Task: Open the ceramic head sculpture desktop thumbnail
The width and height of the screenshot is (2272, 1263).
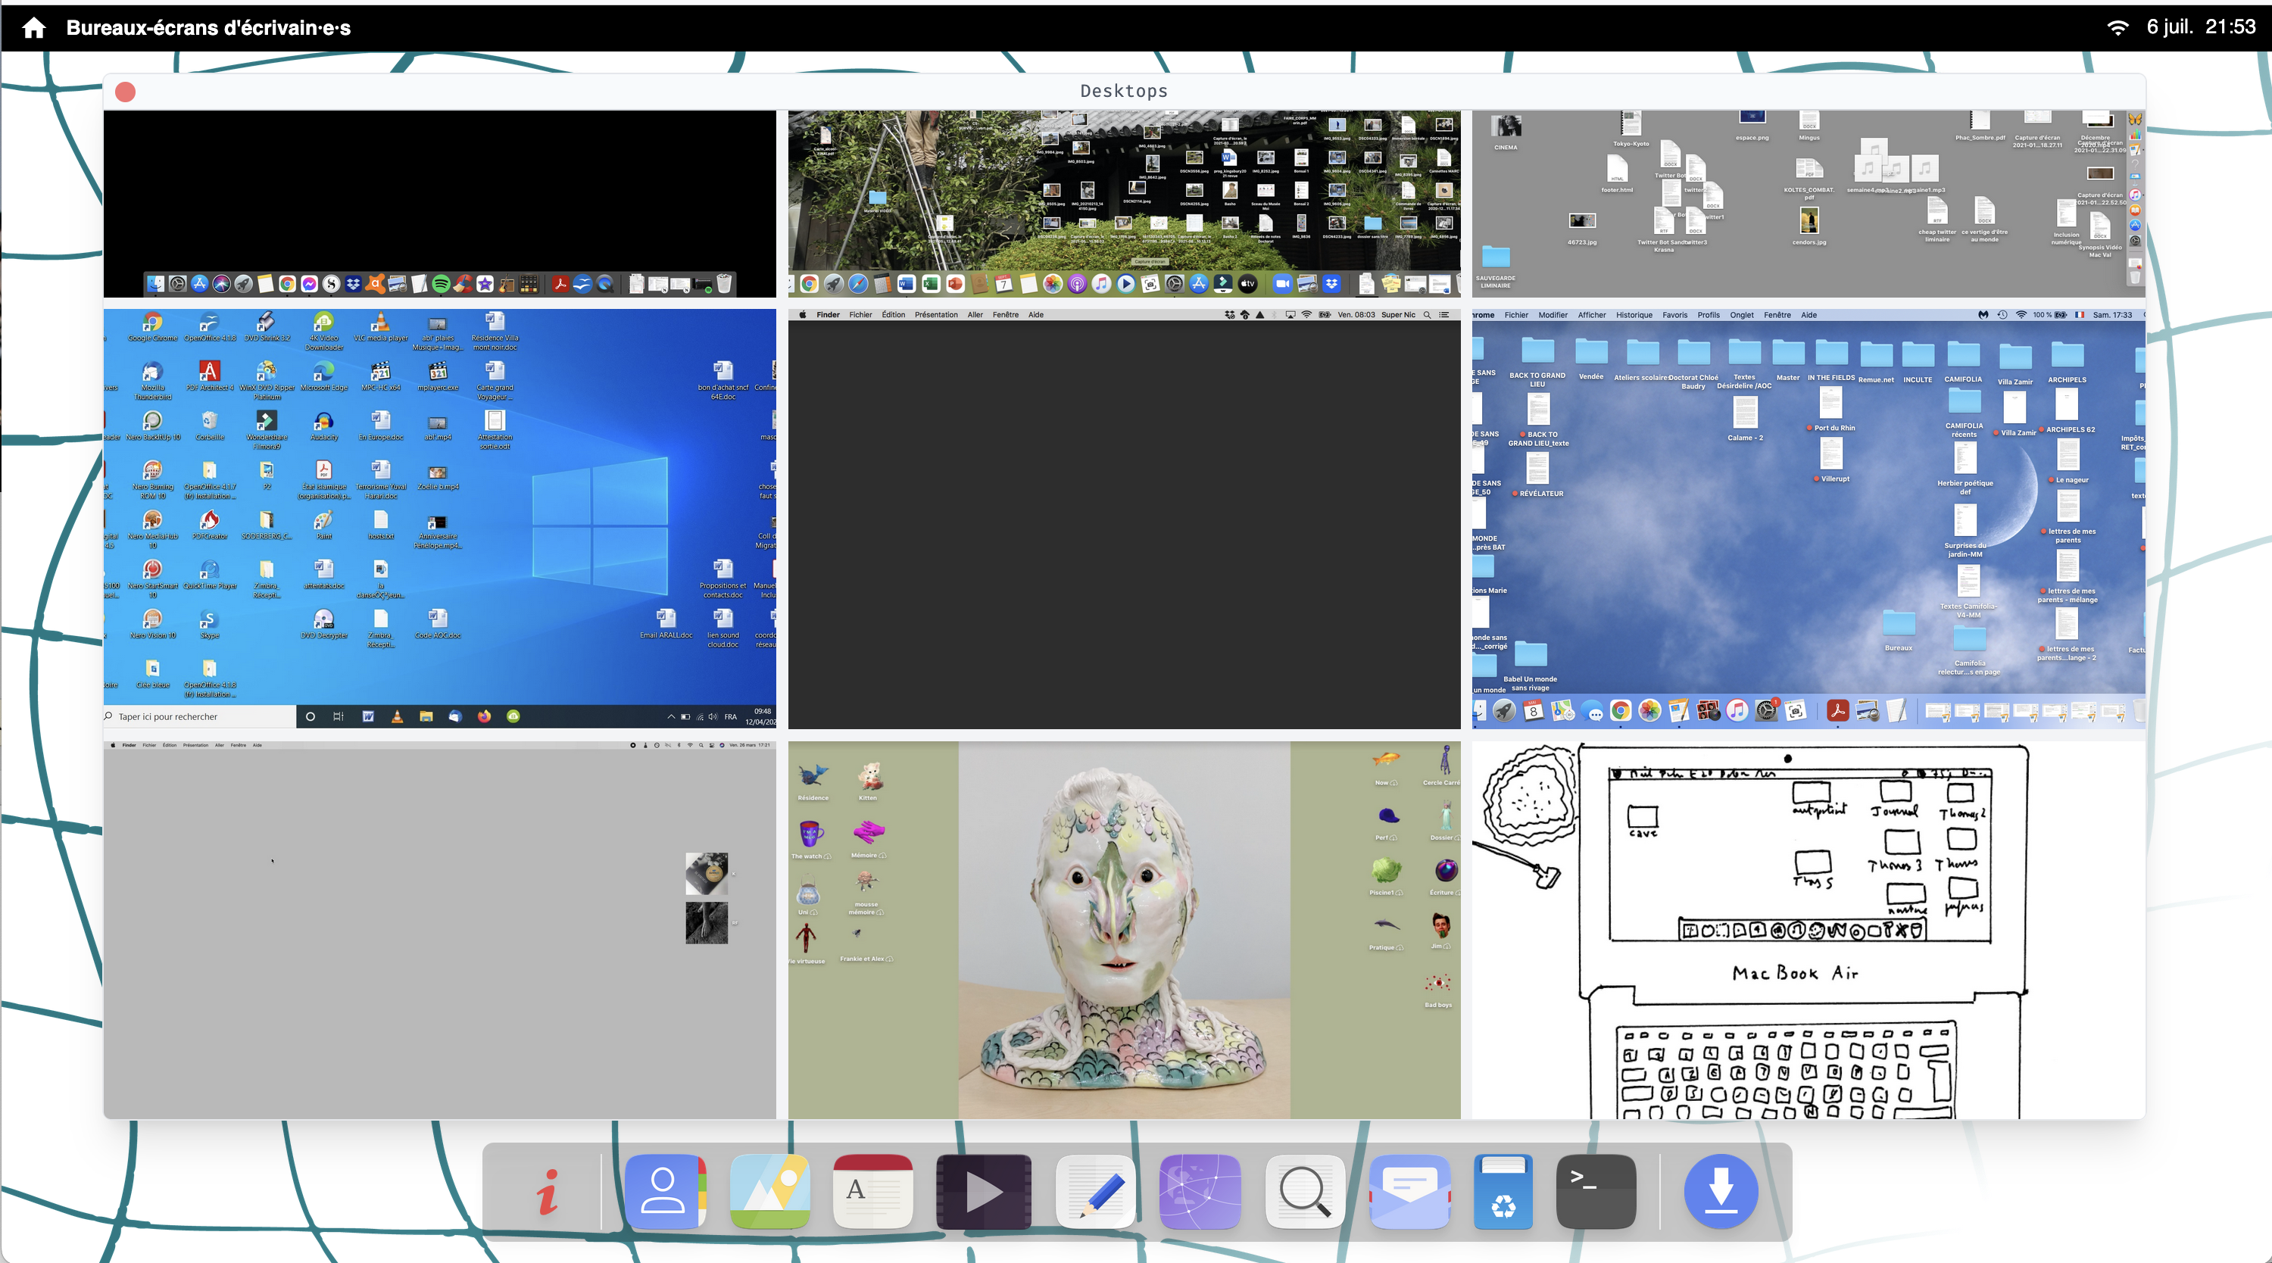Action: point(1124,930)
